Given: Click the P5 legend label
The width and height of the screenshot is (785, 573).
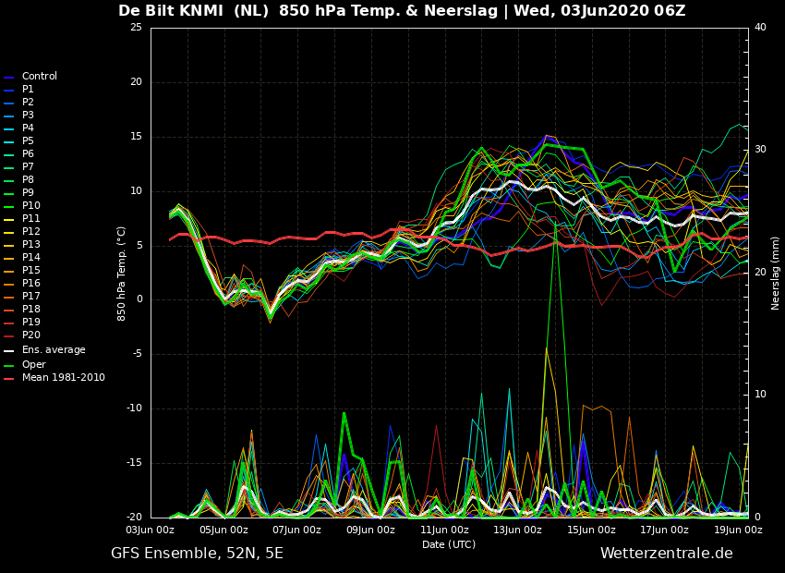Looking at the screenshot, I should pos(28,140).
